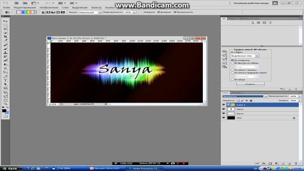Open the Редактирование menu
304x171 pixels.
click(25, 8)
